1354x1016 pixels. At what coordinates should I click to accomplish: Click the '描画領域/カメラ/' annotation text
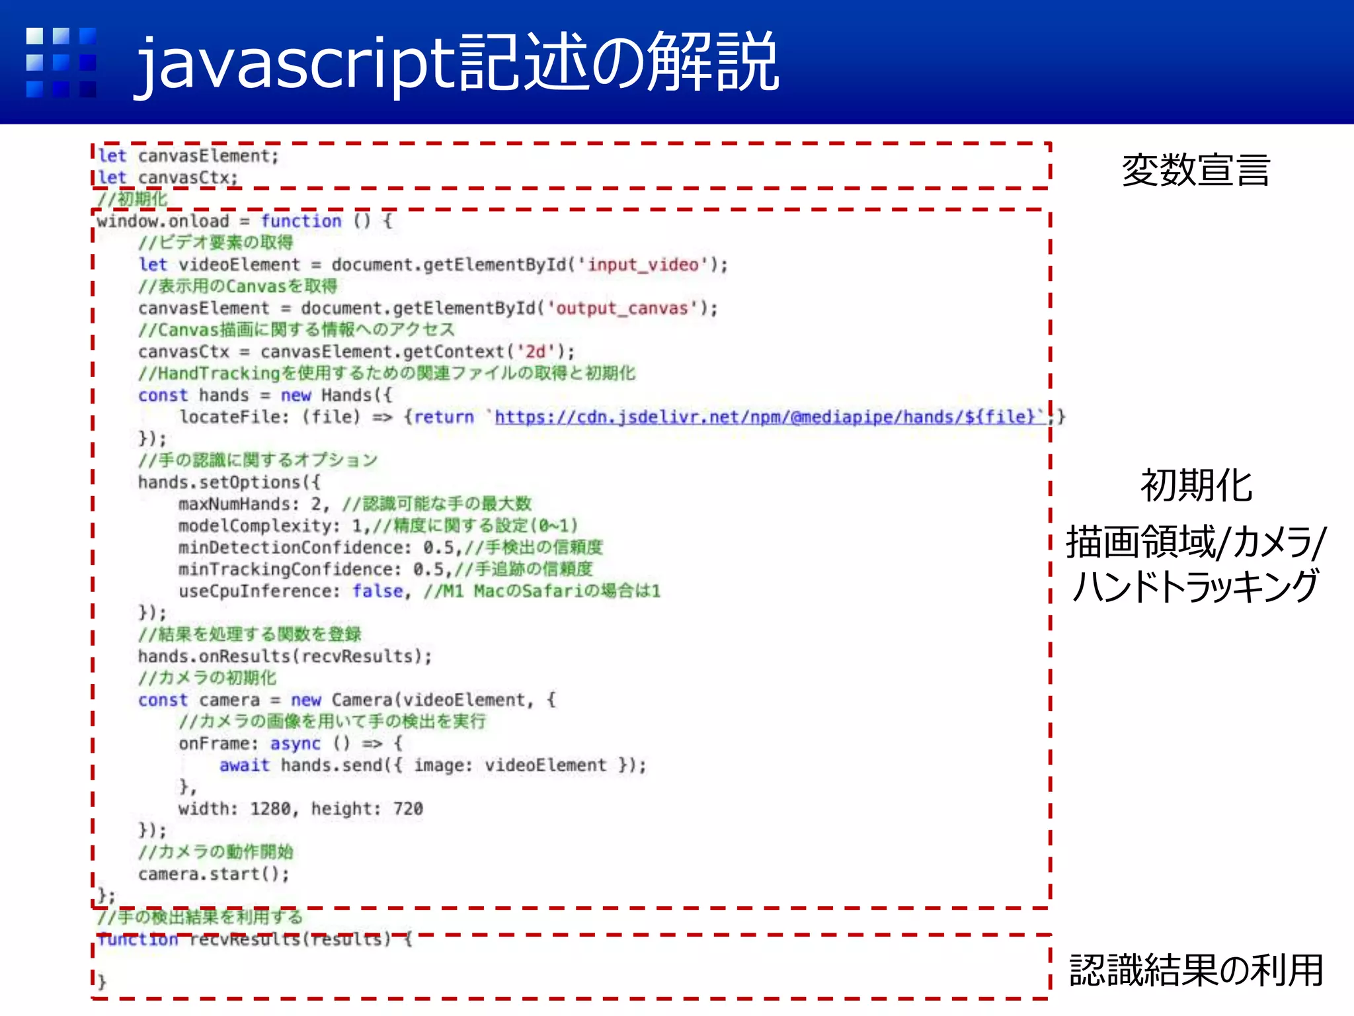click(x=1196, y=541)
